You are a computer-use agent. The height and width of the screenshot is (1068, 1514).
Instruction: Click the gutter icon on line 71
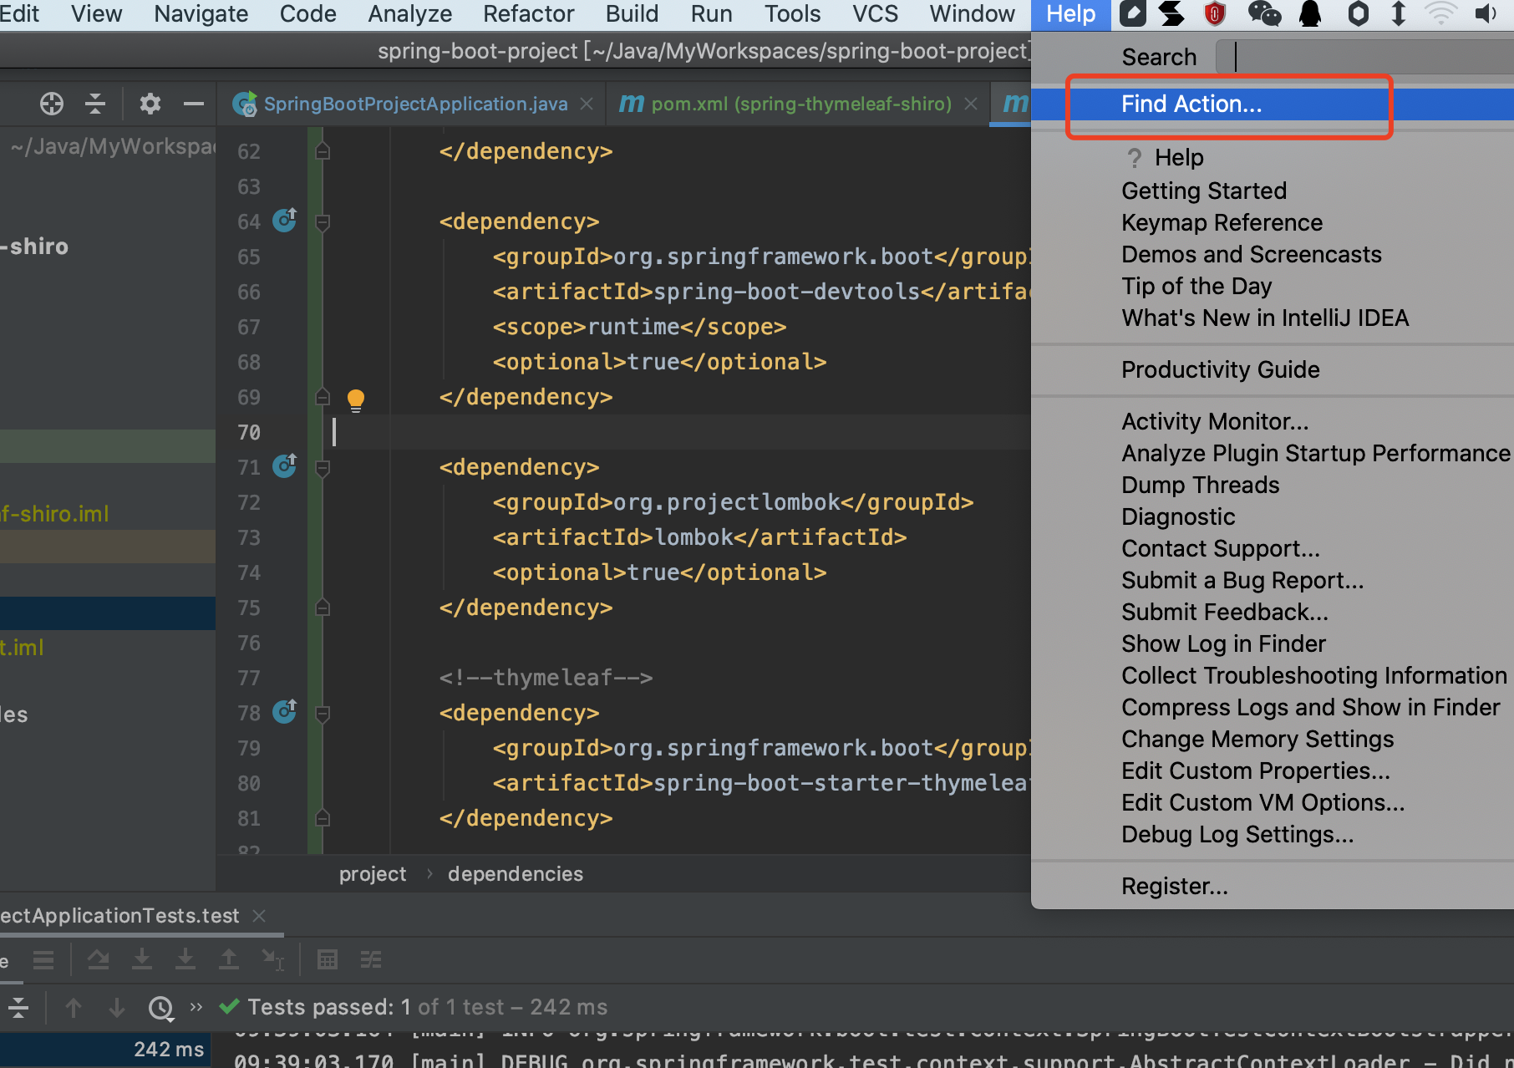(x=285, y=466)
